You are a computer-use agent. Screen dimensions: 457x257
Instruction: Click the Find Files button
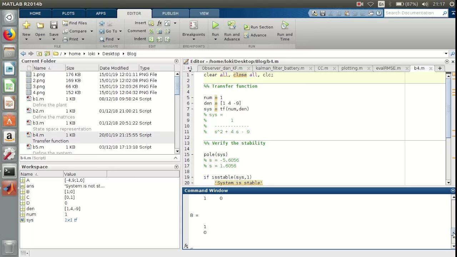[x=75, y=23]
